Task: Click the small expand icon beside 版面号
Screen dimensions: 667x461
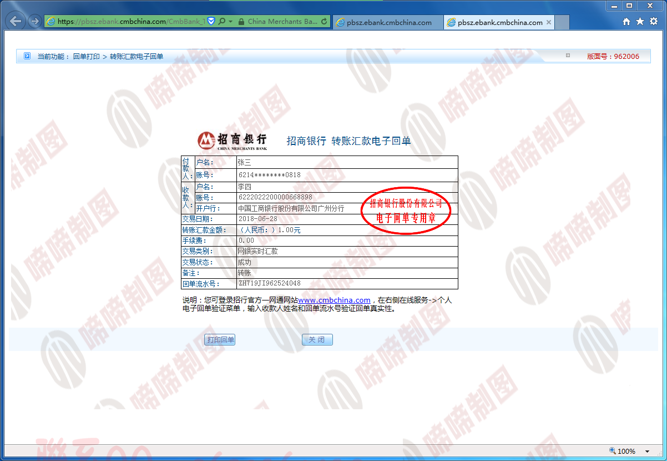Action: point(568,56)
